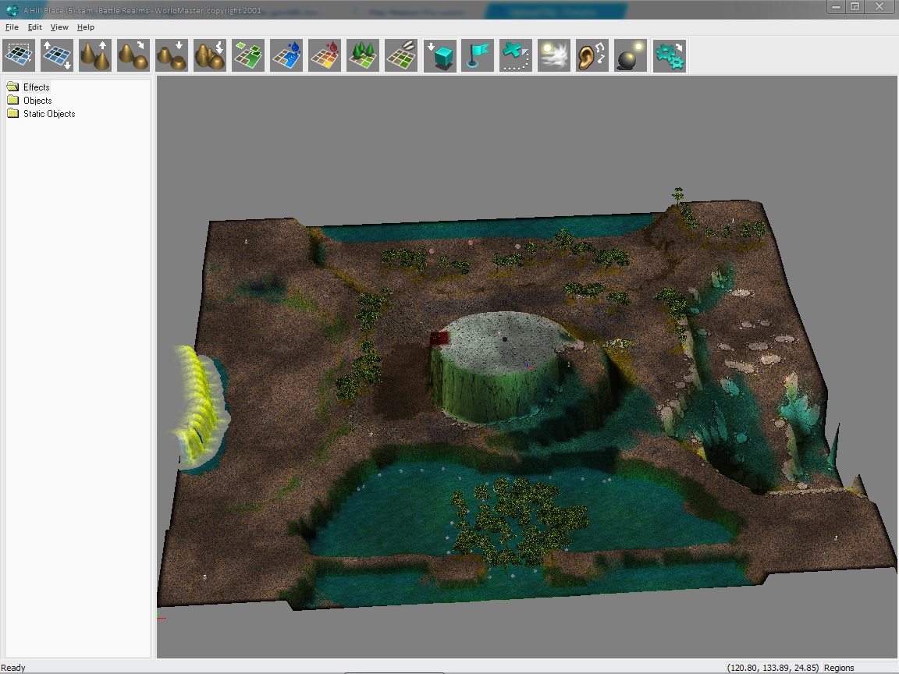
Task: Click the WorldMaster app icon in title bar
Action: point(12,9)
